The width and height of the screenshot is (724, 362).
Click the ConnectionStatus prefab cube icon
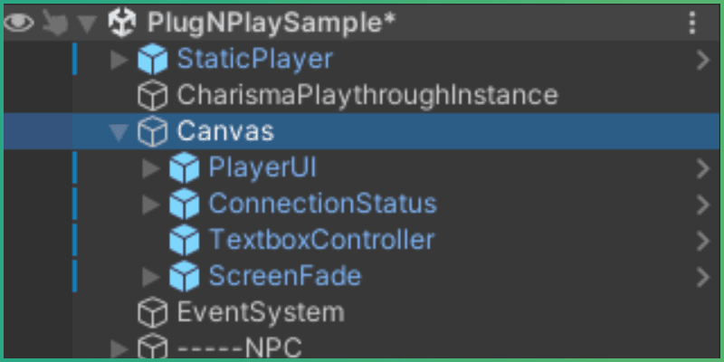[x=184, y=204]
